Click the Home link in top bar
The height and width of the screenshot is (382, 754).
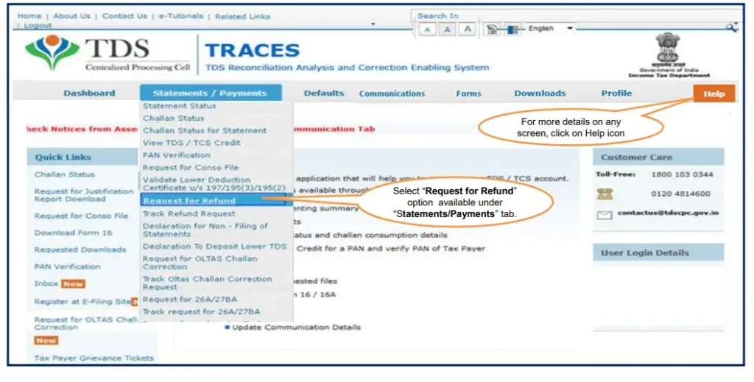[x=29, y=16]
